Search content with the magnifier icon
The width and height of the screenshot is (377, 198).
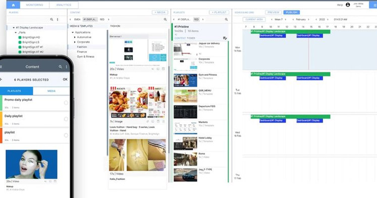pos(165,20)
